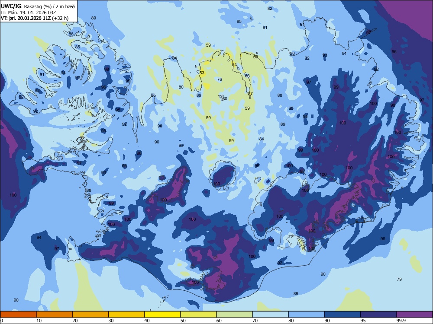Click the 90–95 medium blue legend swatch

point(343,314)
